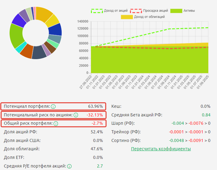The height and width of the screenshot is (170, 217).
Task: Show info for Средняя P/E портфеля акций
Action: pos(69,166)
